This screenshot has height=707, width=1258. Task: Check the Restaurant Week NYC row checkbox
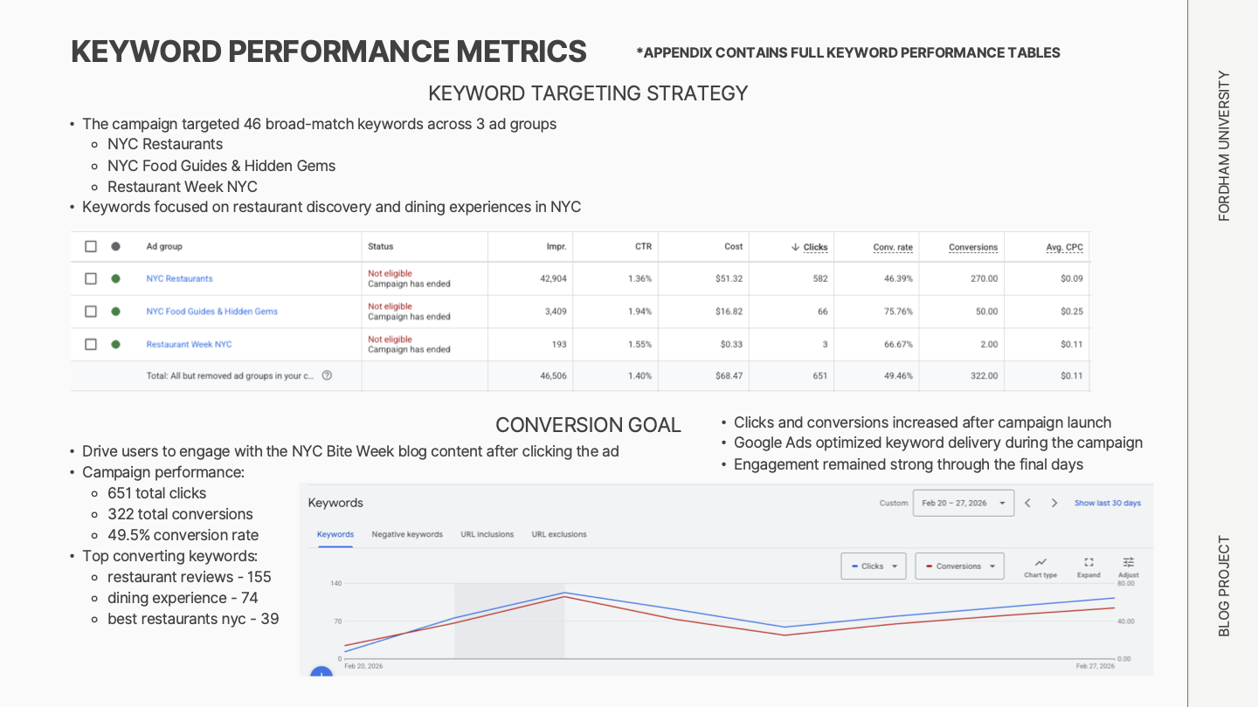coord(91,344)
